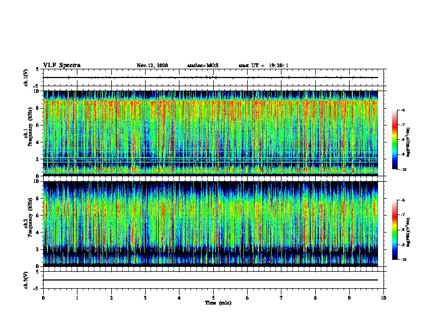Click the "2" kHz tick of ch.2 spectrogram
This screenshot has height=334, width=432.
coord(38,249)
